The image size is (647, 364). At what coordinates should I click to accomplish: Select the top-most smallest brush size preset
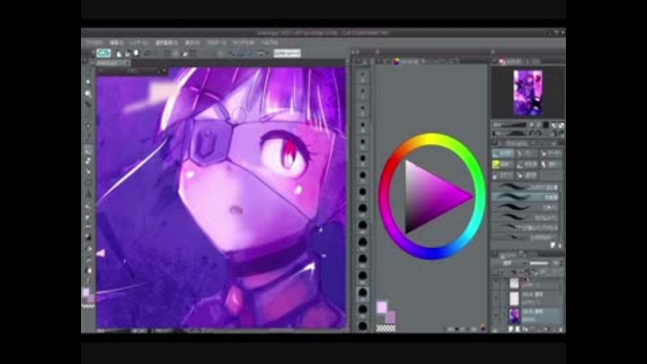coord(363,75)
